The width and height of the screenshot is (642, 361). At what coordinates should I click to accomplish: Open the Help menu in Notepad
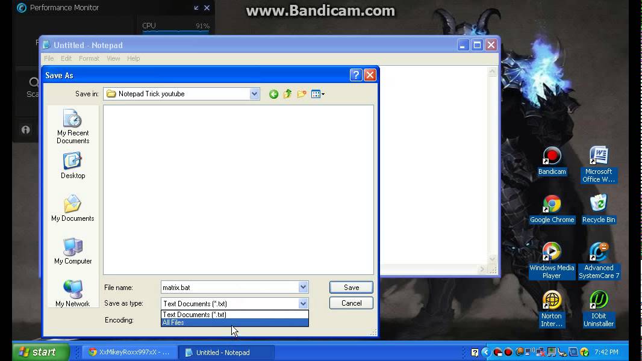(134, 58)
